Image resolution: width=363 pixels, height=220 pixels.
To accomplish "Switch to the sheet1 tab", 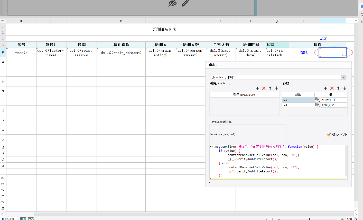I will 8,219.
